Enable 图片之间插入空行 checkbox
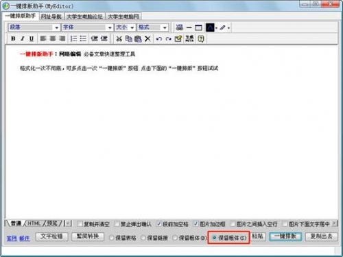Image resolution: width=343 pixels, height=257 pixels. tap(233, 223)
